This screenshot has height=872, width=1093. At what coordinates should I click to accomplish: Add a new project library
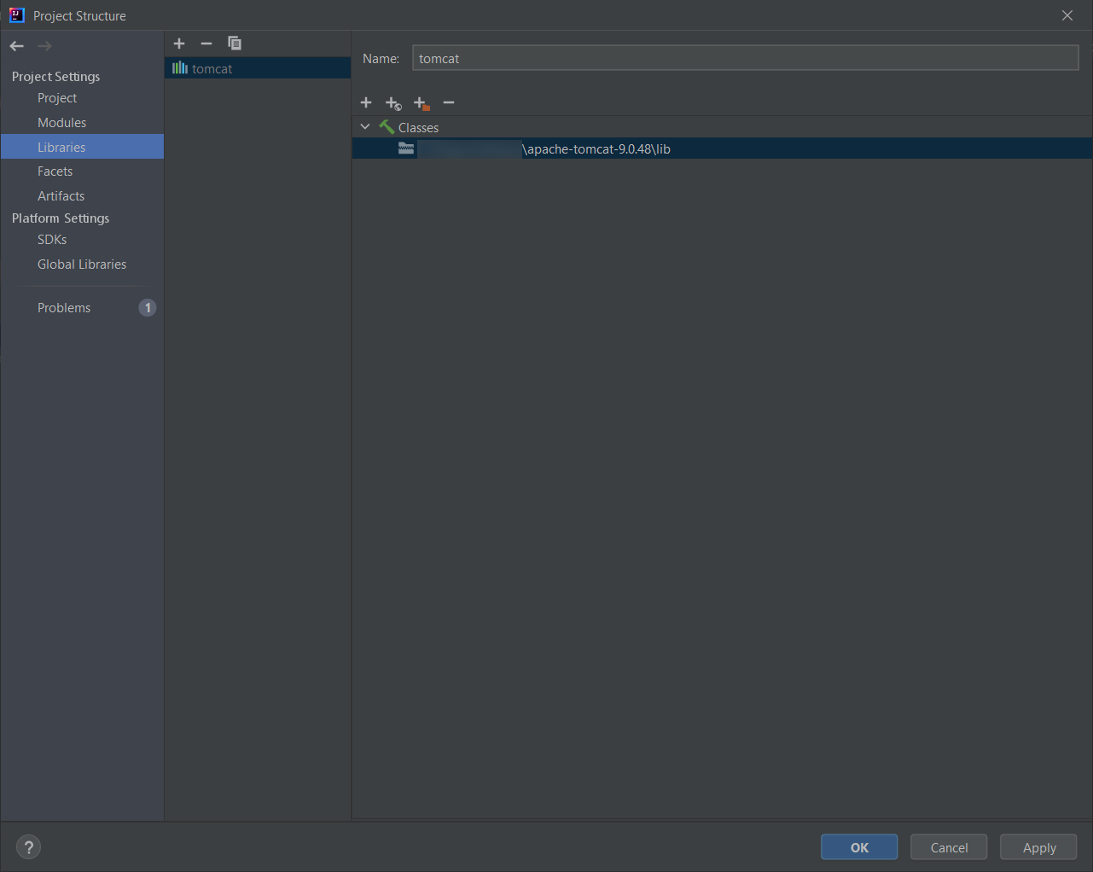[x=179, y=44]
